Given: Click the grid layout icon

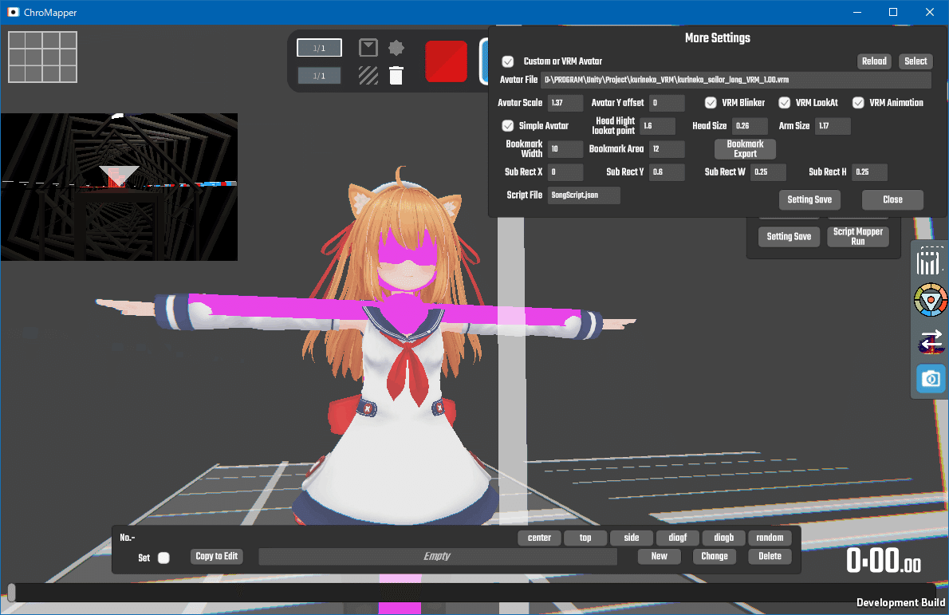Looking at the screenshot, I should pos(42,57).
